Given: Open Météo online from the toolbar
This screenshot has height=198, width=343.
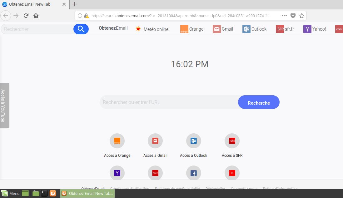Looking at the screenshot, I should pyautogui.click(x=152, y=29).
